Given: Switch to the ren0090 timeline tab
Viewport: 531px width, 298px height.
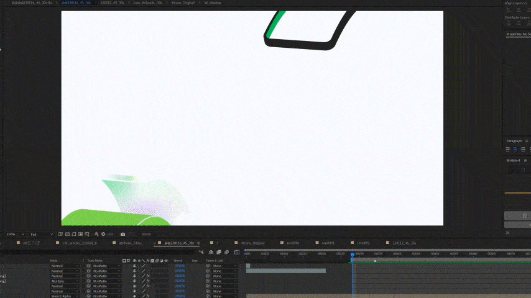Looking at the screenshot, I should click(x=293, y=243).
